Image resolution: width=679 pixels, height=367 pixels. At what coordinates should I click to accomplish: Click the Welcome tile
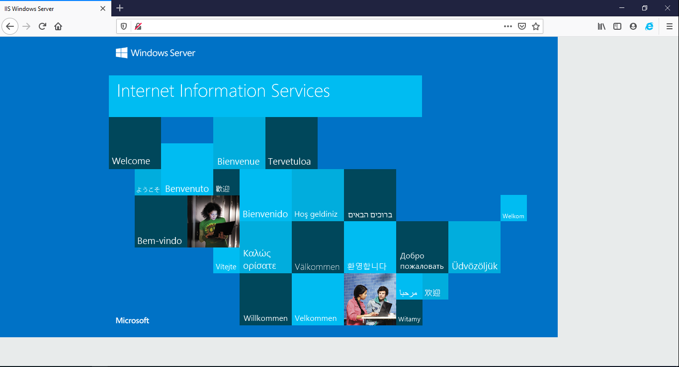[135, 143]
